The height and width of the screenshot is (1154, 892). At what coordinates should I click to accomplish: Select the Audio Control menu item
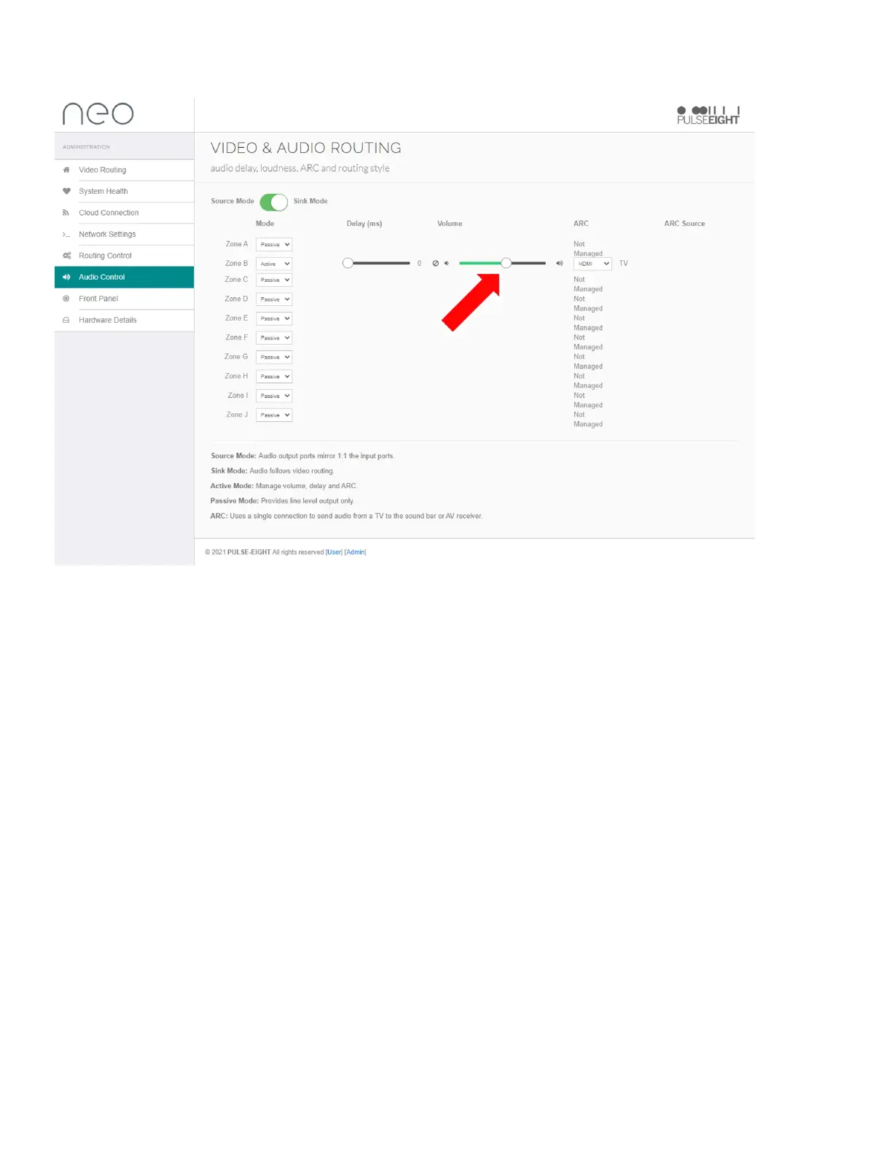click(124, 277)
